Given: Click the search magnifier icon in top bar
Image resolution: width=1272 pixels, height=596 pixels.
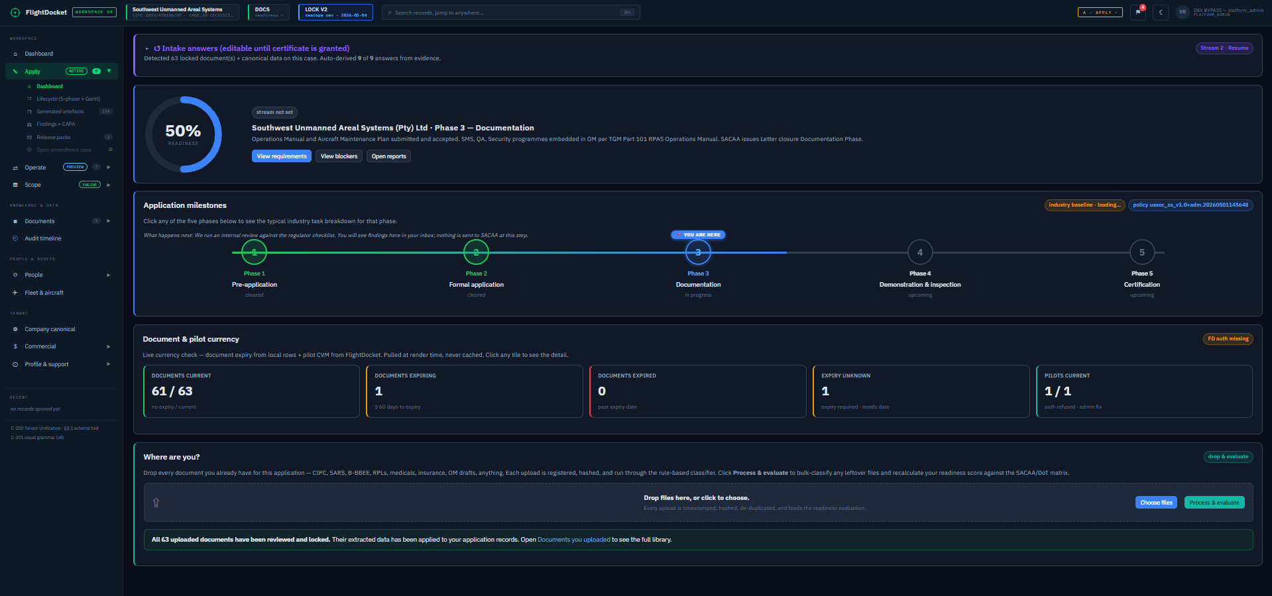Looking at the screenshot, I should point(390,13).
